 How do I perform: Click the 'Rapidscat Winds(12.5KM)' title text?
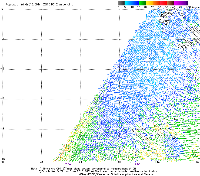click(24, 5)
